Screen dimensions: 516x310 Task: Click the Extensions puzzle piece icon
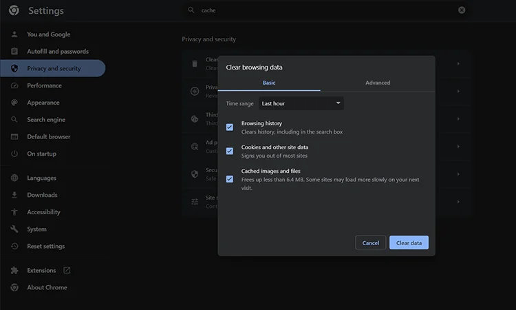14,271
